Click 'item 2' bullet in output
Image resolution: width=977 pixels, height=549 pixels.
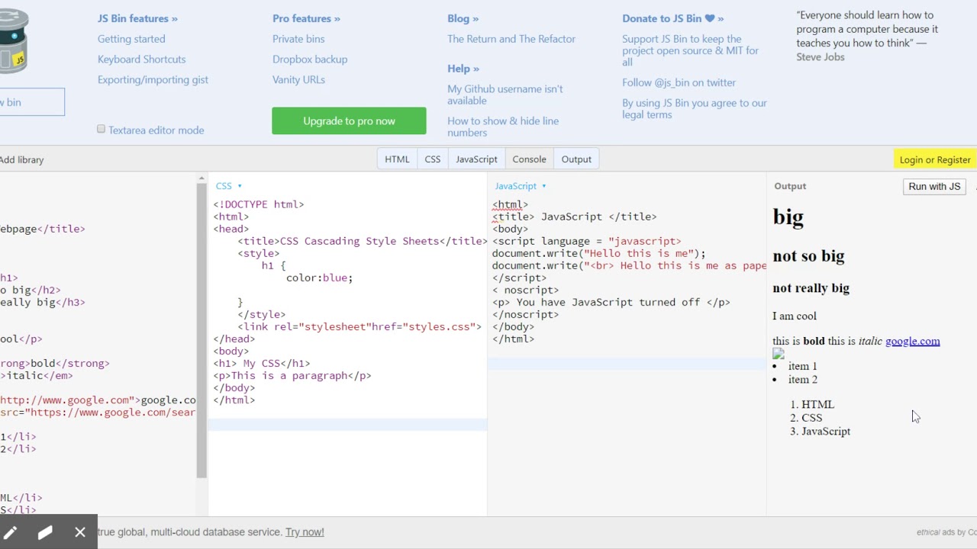point(803,380)
